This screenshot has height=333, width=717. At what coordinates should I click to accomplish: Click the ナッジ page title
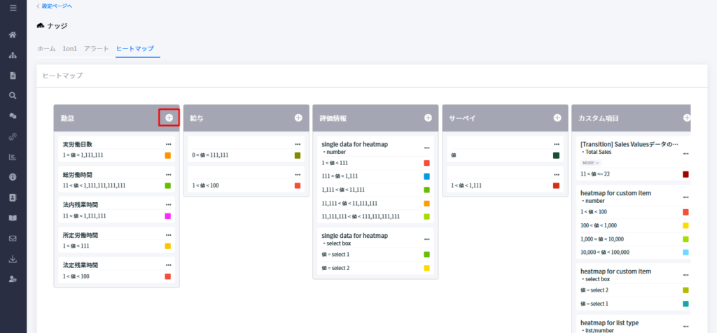57,26
